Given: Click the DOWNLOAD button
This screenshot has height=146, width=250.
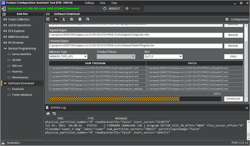Looking at the screenshot, I should click(234, 99).
